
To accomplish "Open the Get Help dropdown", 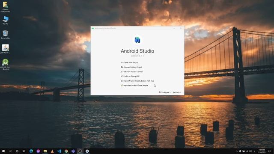I will click(x=177, y=92).
